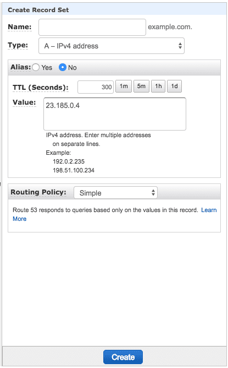Click the Value text area containing 23.185.0.4
The height and width of the screenshot is (368, 228).
(115, 114)
